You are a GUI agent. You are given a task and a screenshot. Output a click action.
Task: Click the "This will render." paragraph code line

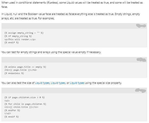(x=20, y=39)
